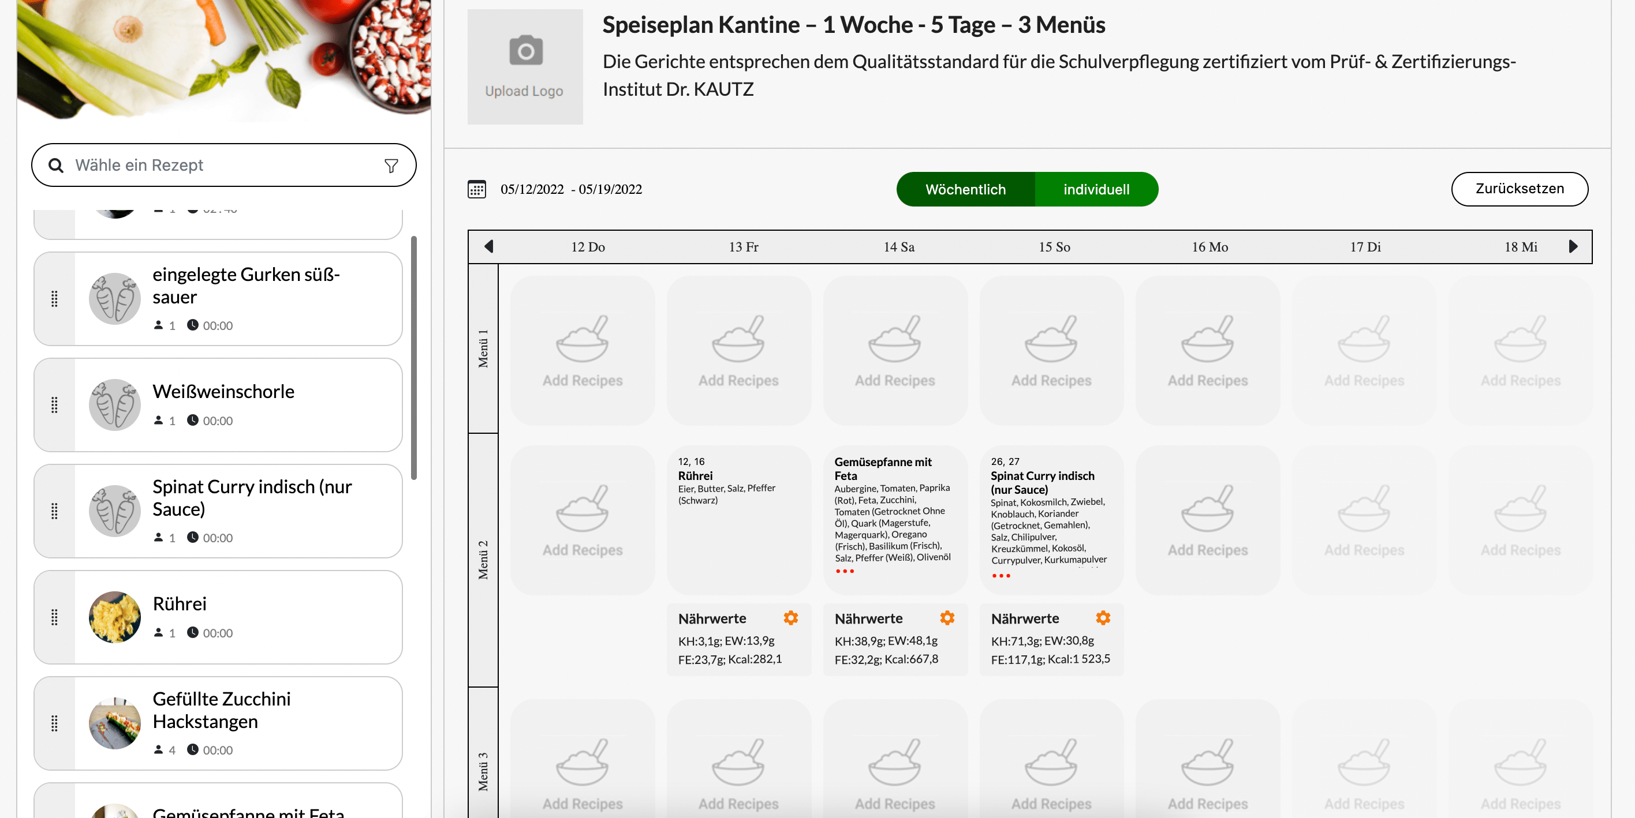Click the search magnifier icon
The height and width of the screenshot is (818, 1635).
pos(56,166)
